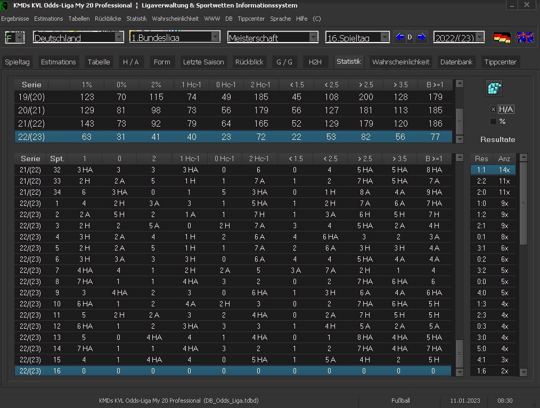Screen dimensions: 540x408
Task: Click scroll down arrow of Resultate list
Action: (523, 372)
